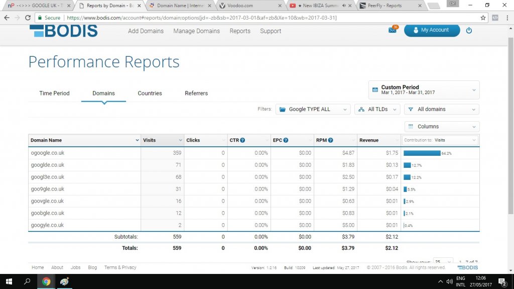Click the Secure padlock icon

tap(40, 18)
